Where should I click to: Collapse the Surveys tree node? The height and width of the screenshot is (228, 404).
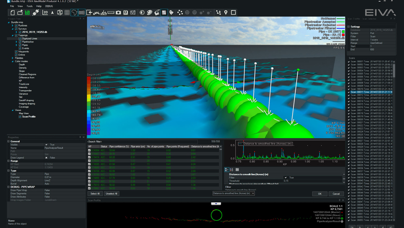[x=12, y=29]
